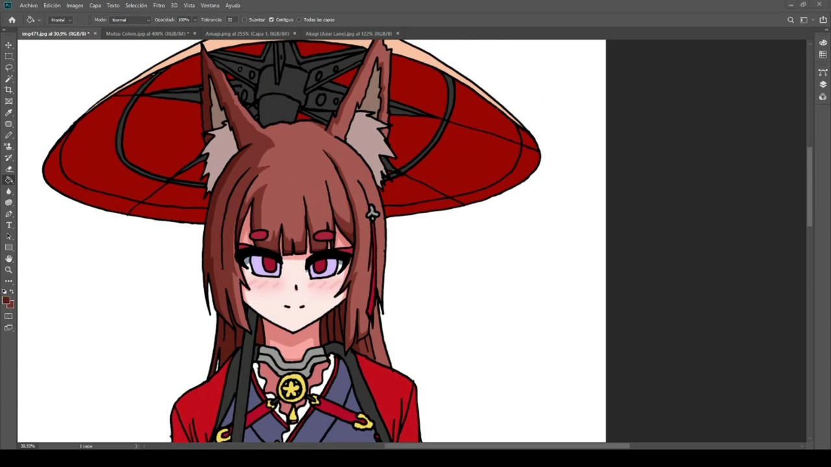The height and width of the screenshot is (467, 831).
Task: Enable the Todas las capas checkbox
Action: click(x=299, y=19)
